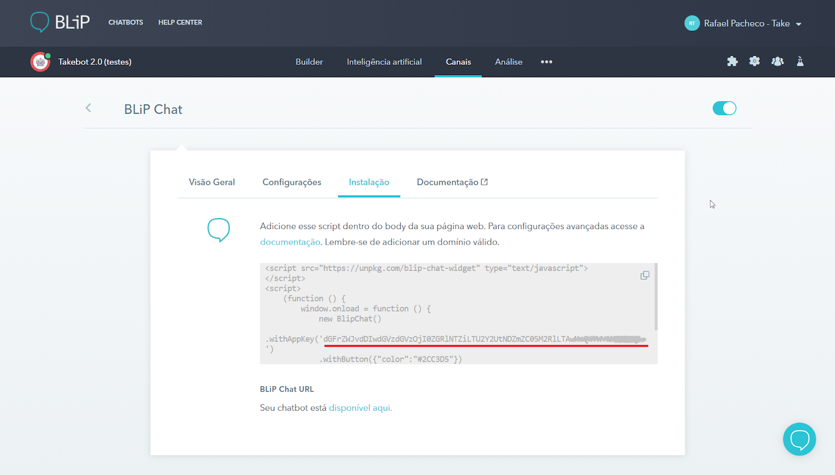Click the documentação link in description

(290, 242)
